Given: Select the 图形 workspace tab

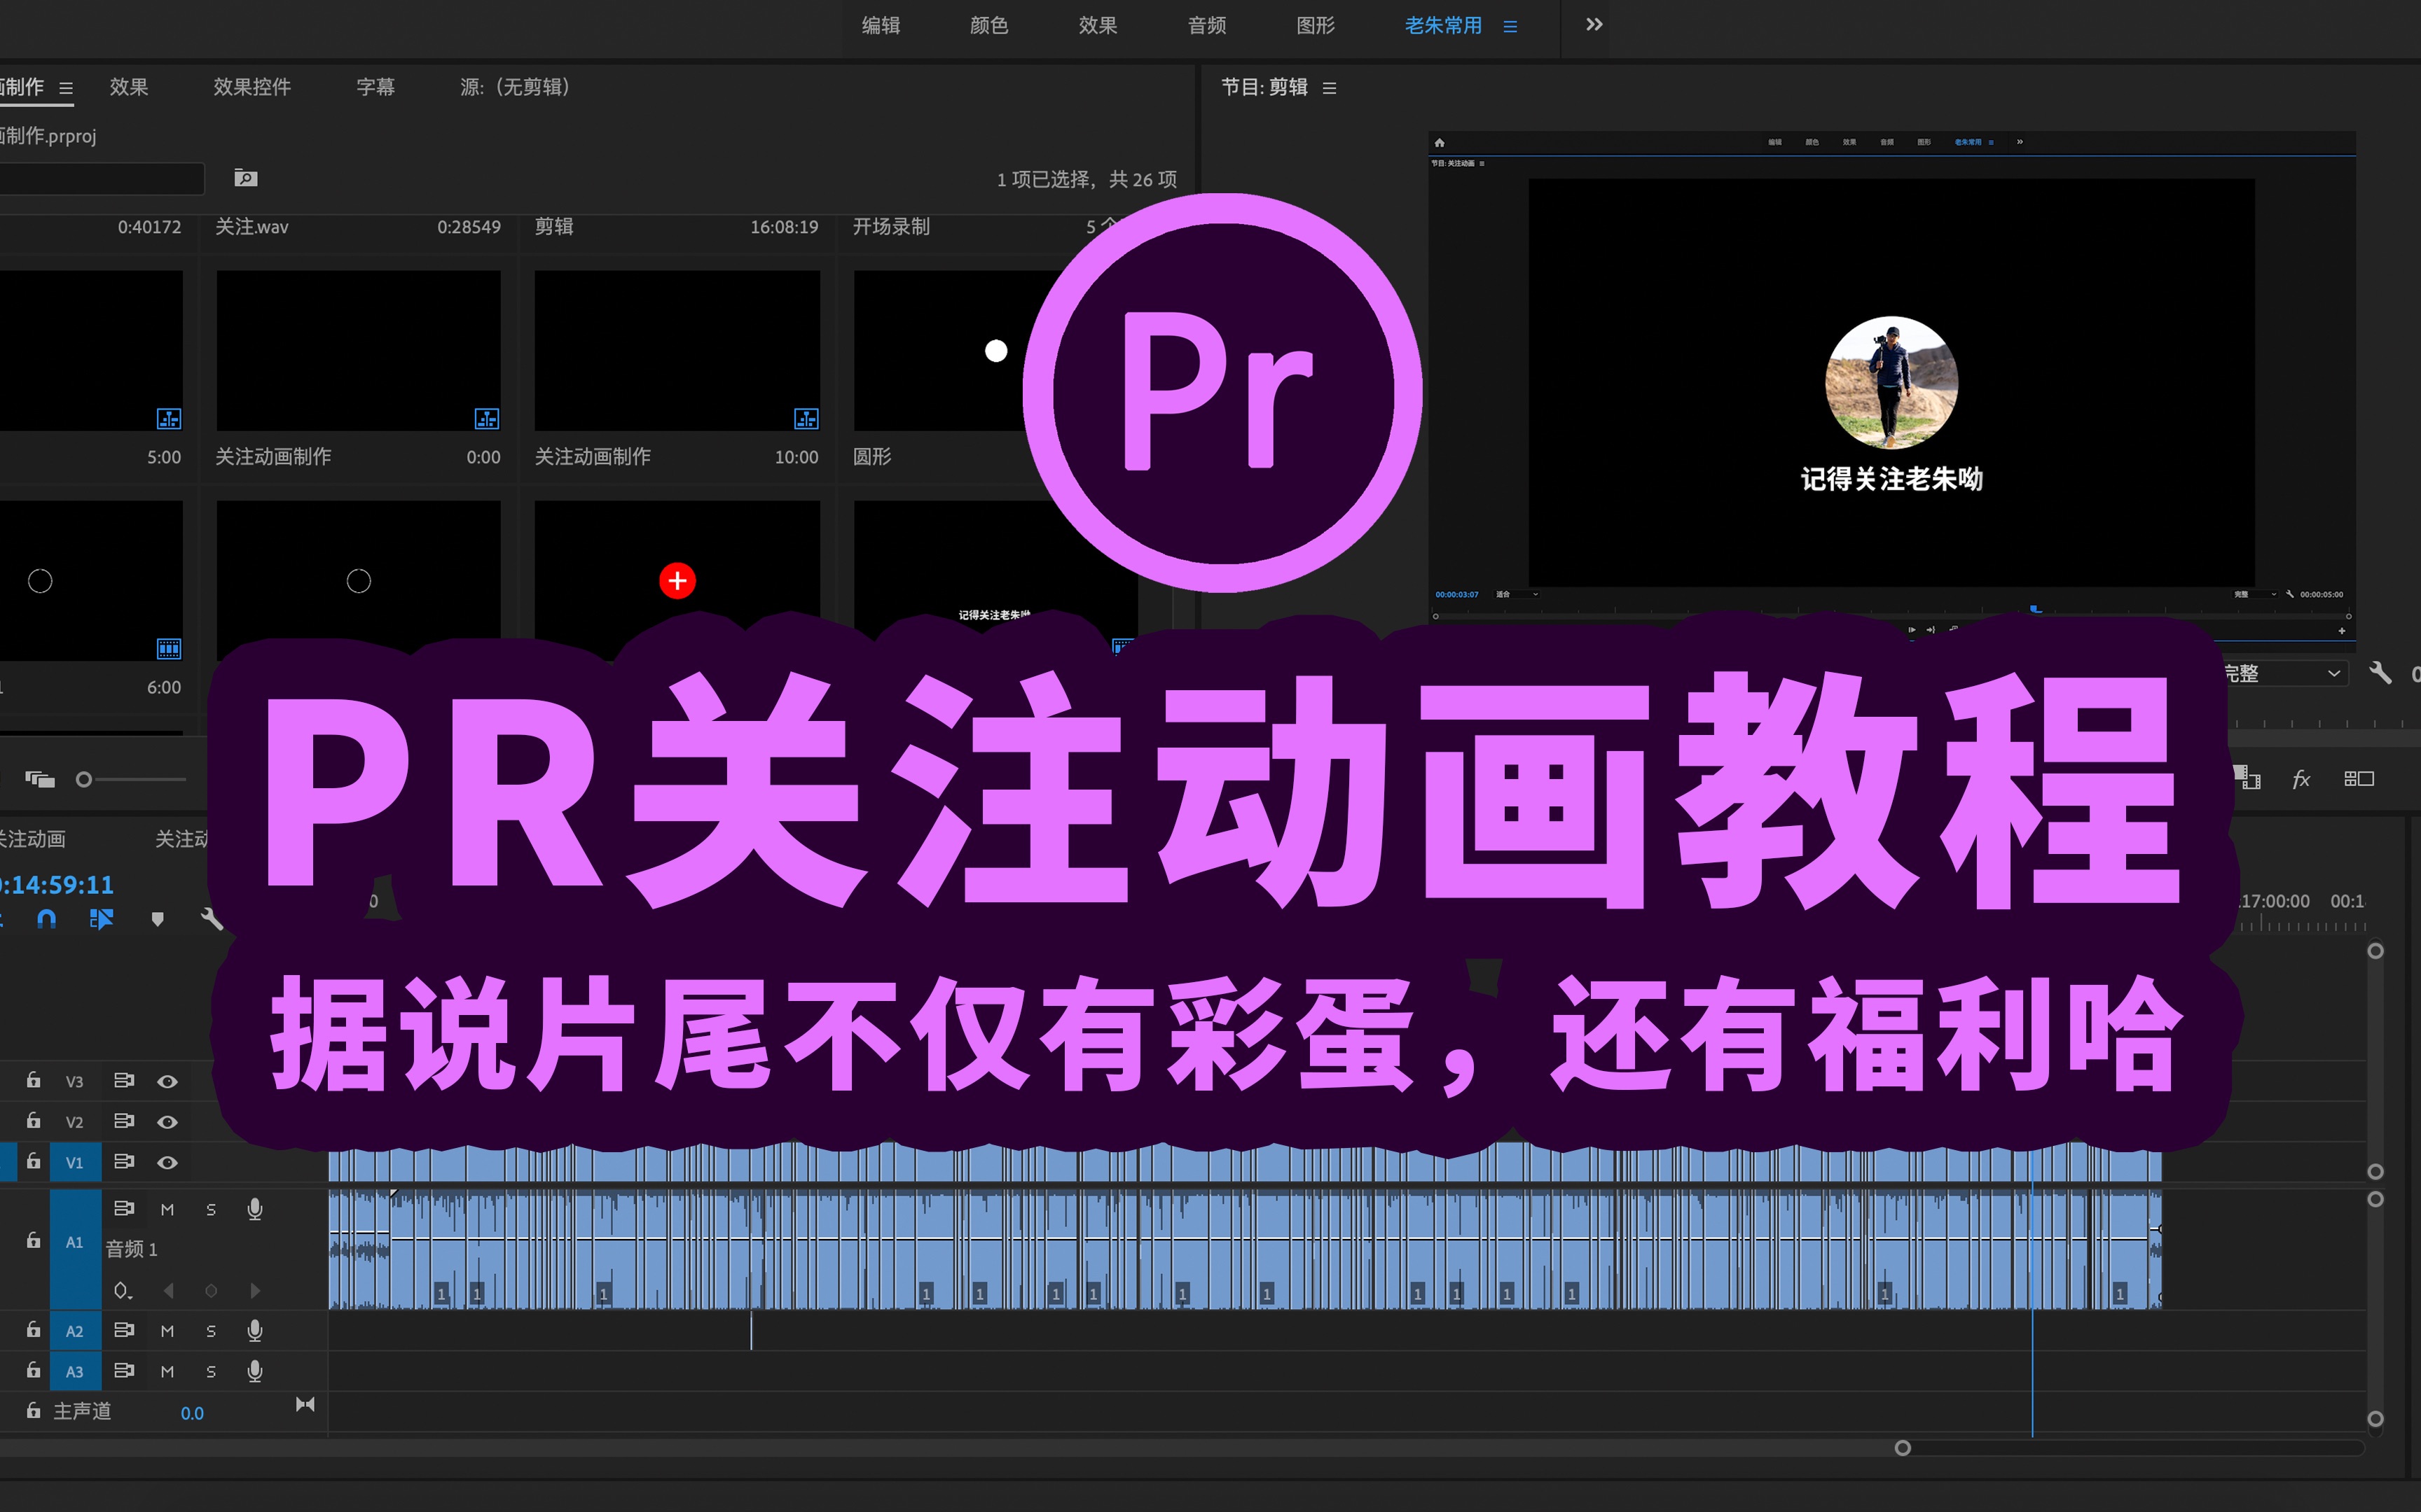Looking at the screenshot, I should [x=1316, y=26].
